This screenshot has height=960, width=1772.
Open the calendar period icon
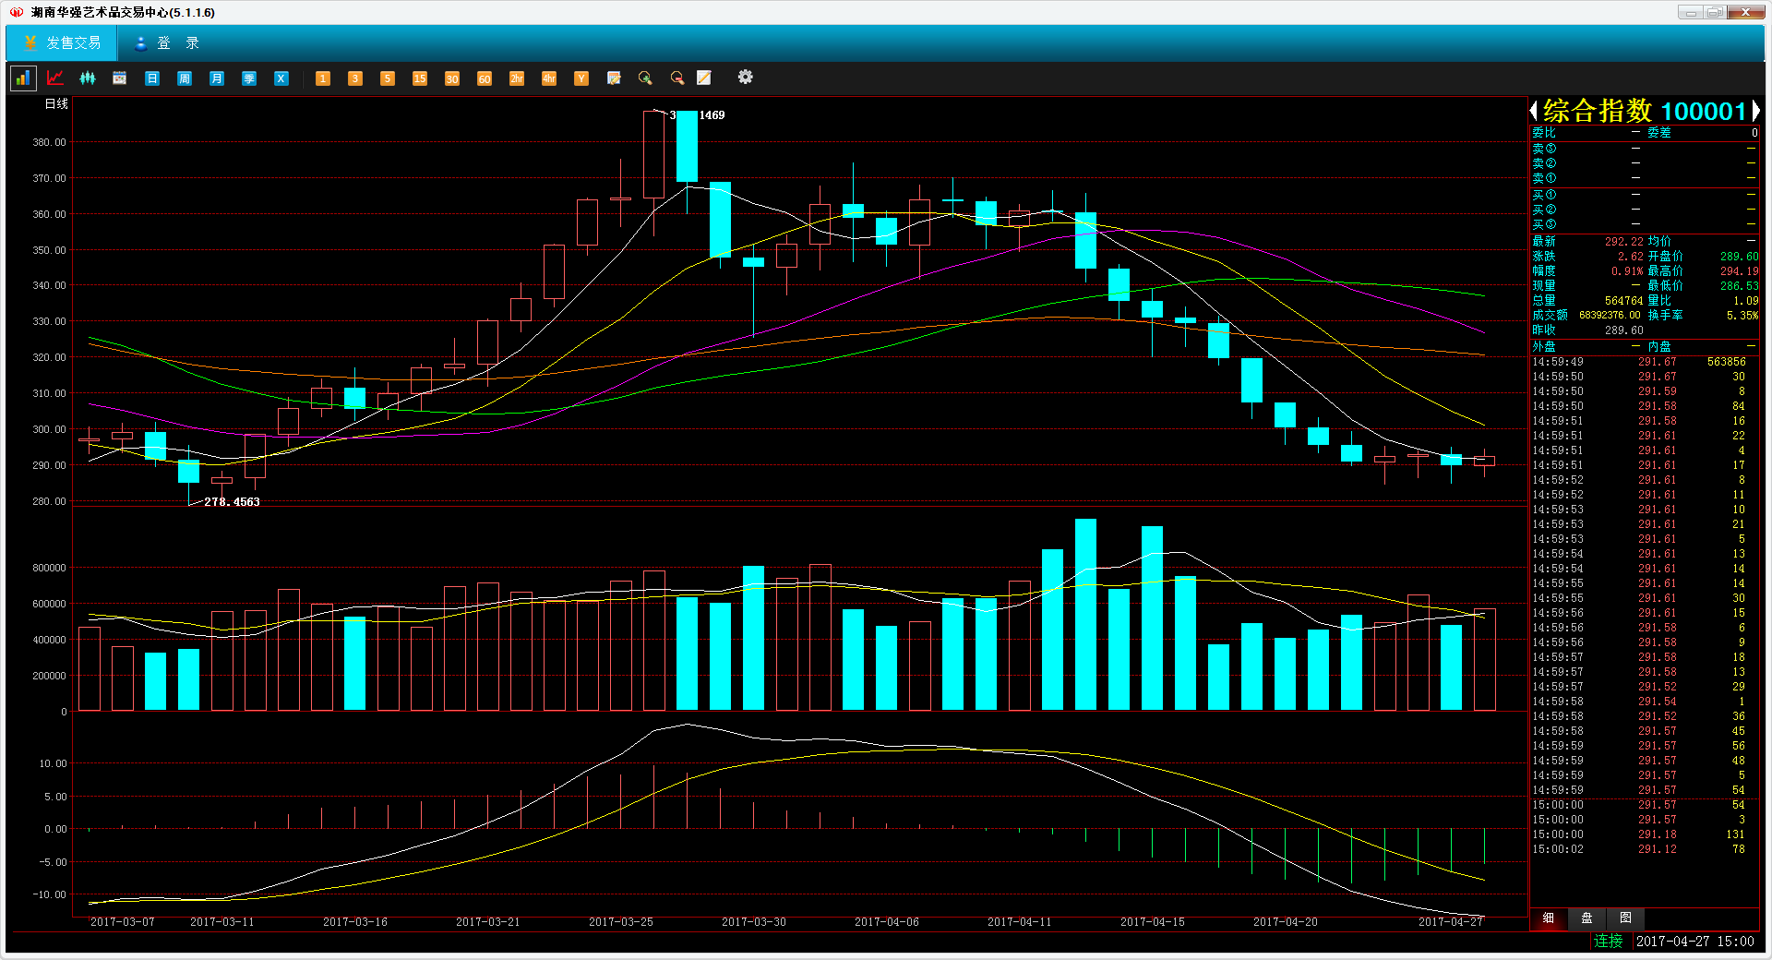point(120,78)
